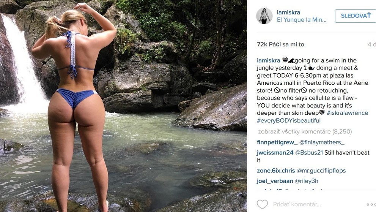Click iamiskra username in the caption
The width and height of the screenshot is (376, 212).
(268, 60)
